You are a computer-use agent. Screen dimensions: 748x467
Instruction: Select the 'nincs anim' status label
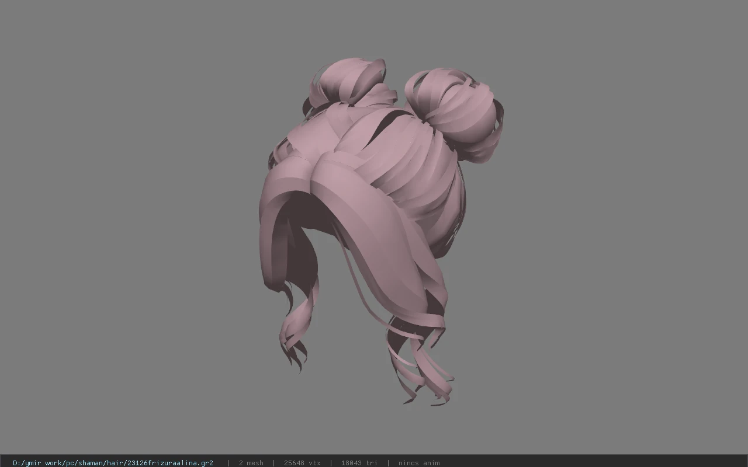[x=419, y=463]
